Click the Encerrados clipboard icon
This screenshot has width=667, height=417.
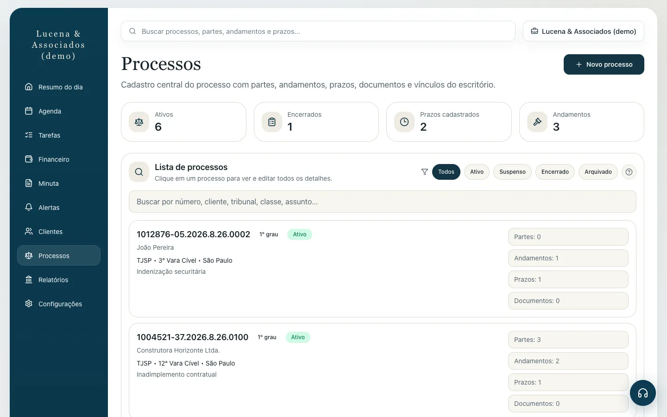pos(272,122)
